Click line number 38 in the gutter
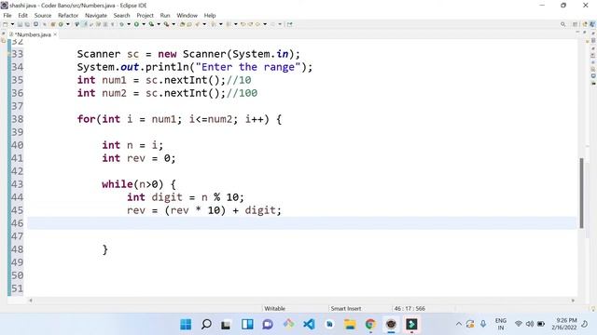Screen dimensions: 597x335 click(x=17, y=119)
